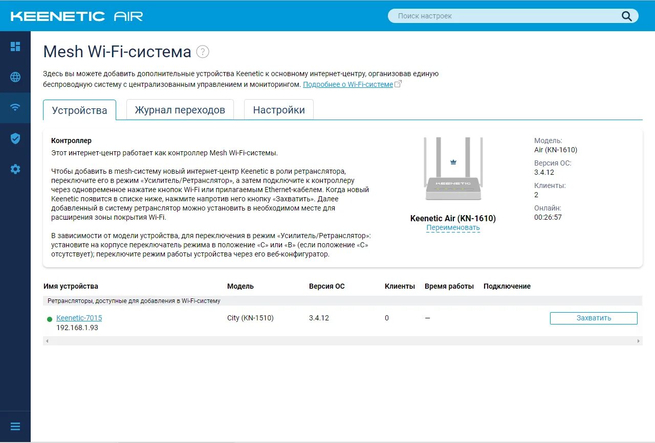Click the Клиенты column header
The image size is (655, 443).
[x=400, y=286]
